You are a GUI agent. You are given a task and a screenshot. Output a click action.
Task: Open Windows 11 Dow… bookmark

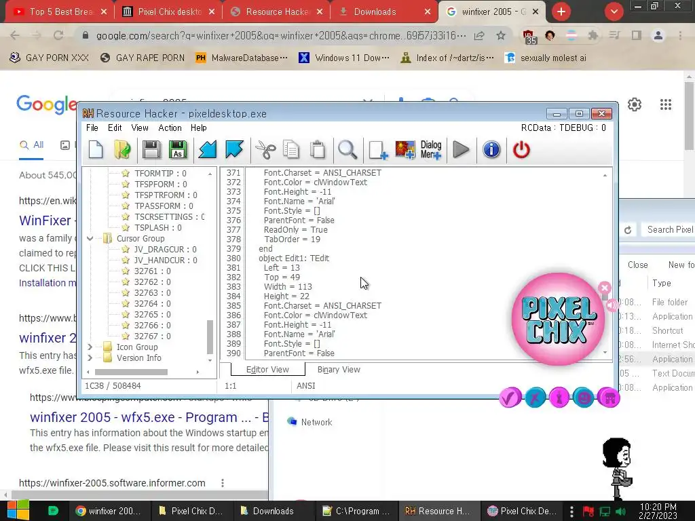(x=344, y=58)
